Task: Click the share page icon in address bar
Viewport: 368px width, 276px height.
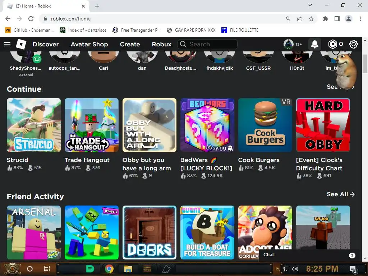Action: tap(300, 19)
